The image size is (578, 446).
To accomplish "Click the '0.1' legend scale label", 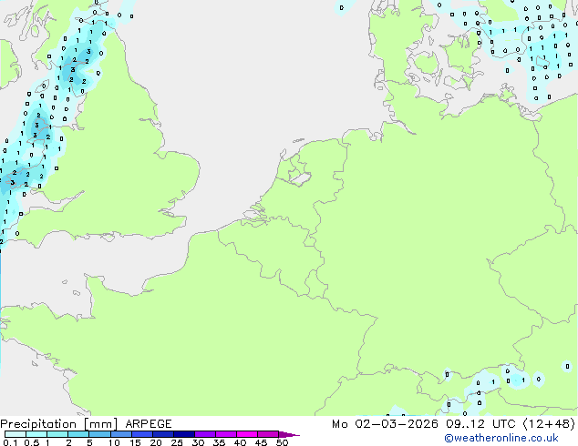I will (10, 442).
